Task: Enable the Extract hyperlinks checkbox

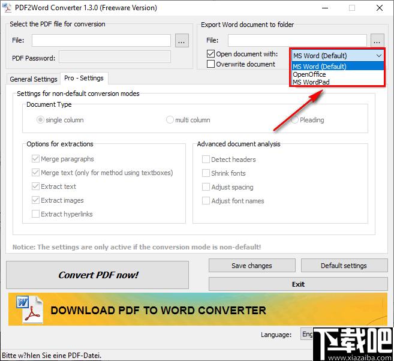Action: 35,214
